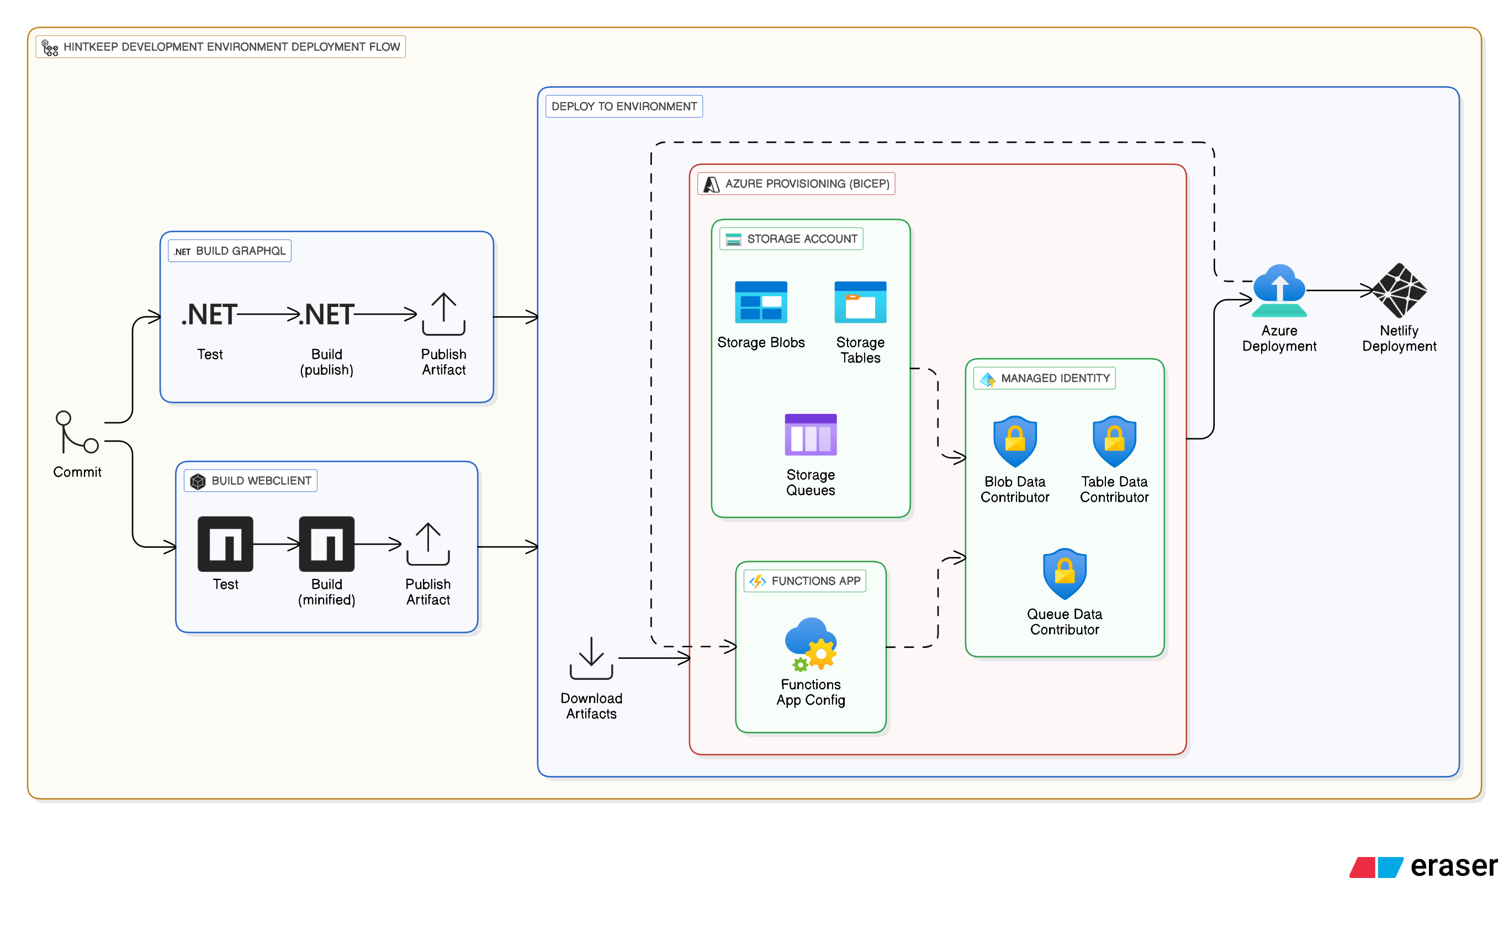1509x942 pixels.
Task: Click the STORAGE ACCOUNT label text
Action: pos(802,240)
